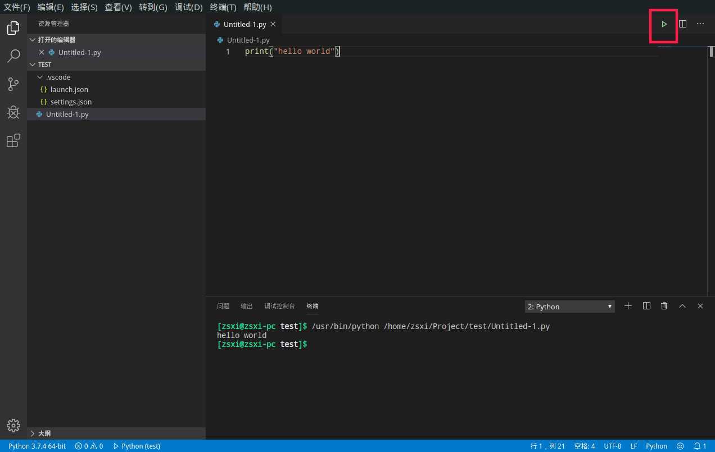The height and width of the screenshot is (452, 715).
Task: Close Untitled-1.py in open editors list
Action: coord(42,52)
